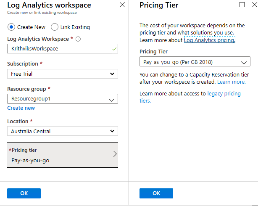258x206 pixels.
Task: Click the Create new resource group link
Action: click(21, 108)
